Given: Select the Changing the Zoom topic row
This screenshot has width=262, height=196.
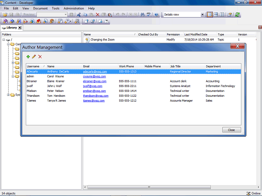Looking at the screenshot, I should click(169, 40).
